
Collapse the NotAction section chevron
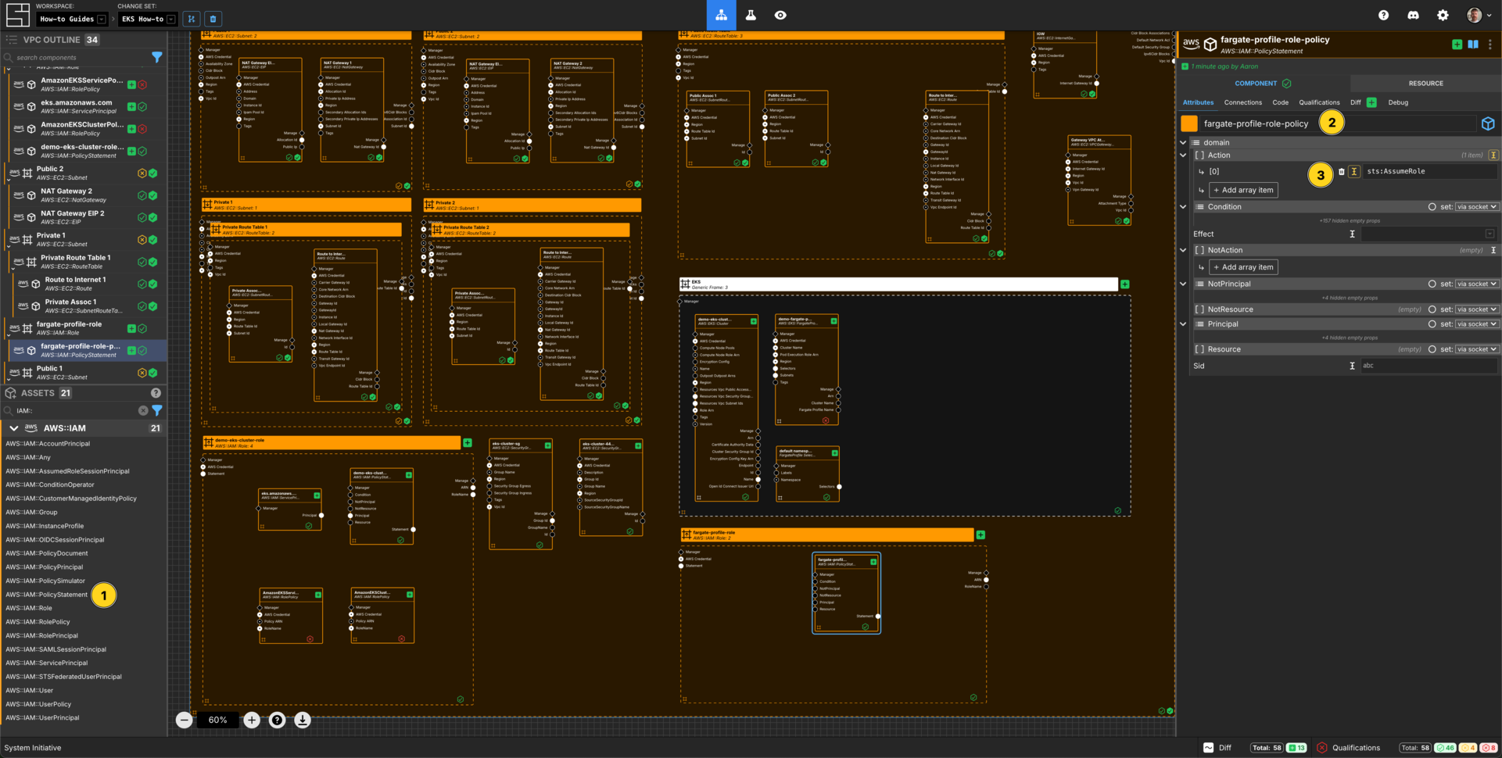(1183, 250)
